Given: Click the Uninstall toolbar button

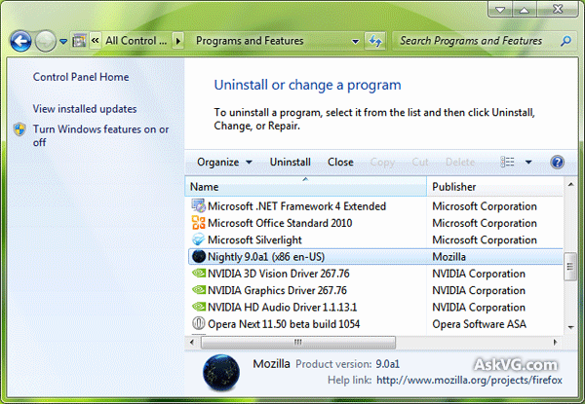Looking at the screenshot, I should (x=290, y=162).
